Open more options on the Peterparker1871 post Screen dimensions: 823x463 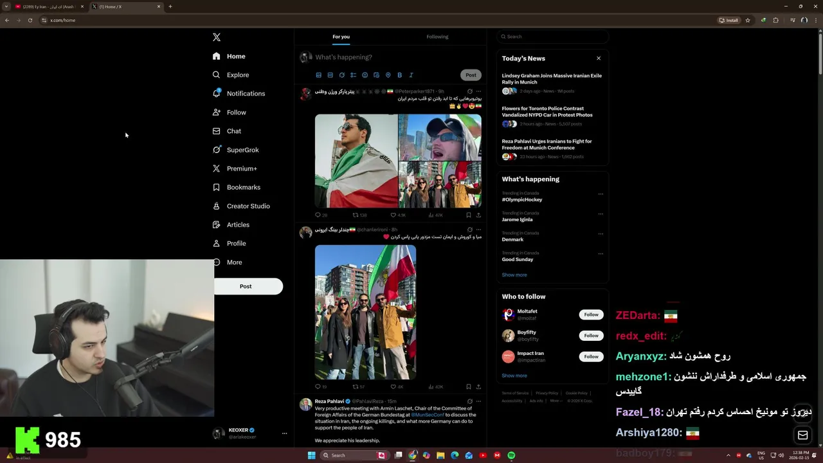point(478,91)
